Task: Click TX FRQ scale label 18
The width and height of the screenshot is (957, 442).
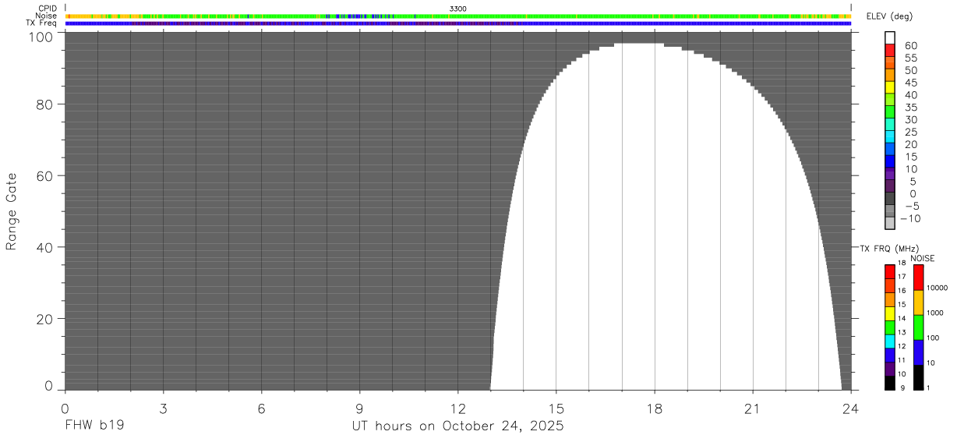Action: (x=902, y=263)
